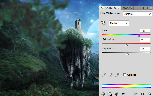153x96 pixels.
Task: Click the Lightness slider handle
Action: [x=127, y=54]
